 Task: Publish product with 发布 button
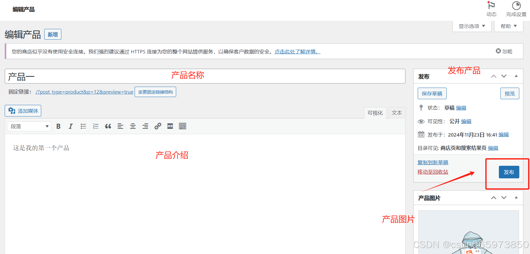coord(509,172)
